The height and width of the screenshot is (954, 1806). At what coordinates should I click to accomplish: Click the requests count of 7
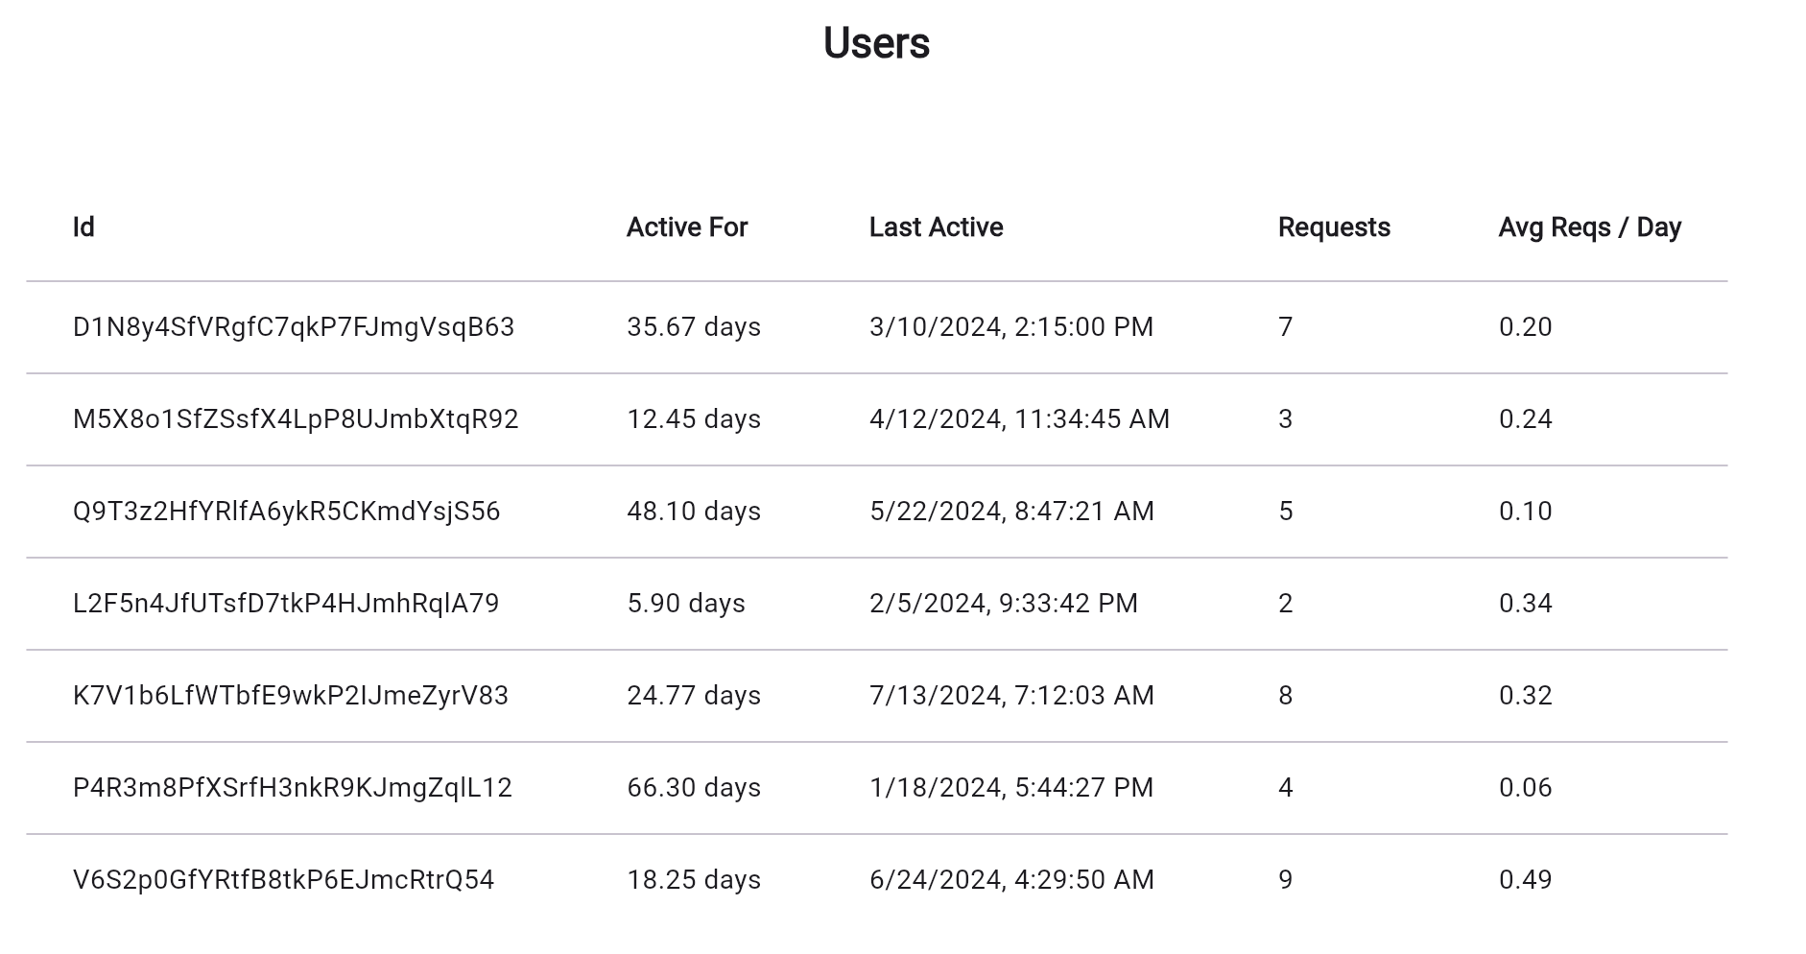[1282, 327]
